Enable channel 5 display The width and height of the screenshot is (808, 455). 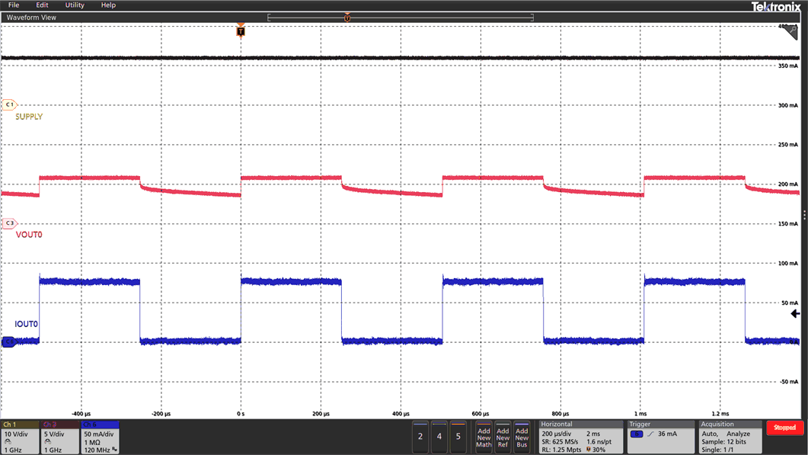coord(457,437)
